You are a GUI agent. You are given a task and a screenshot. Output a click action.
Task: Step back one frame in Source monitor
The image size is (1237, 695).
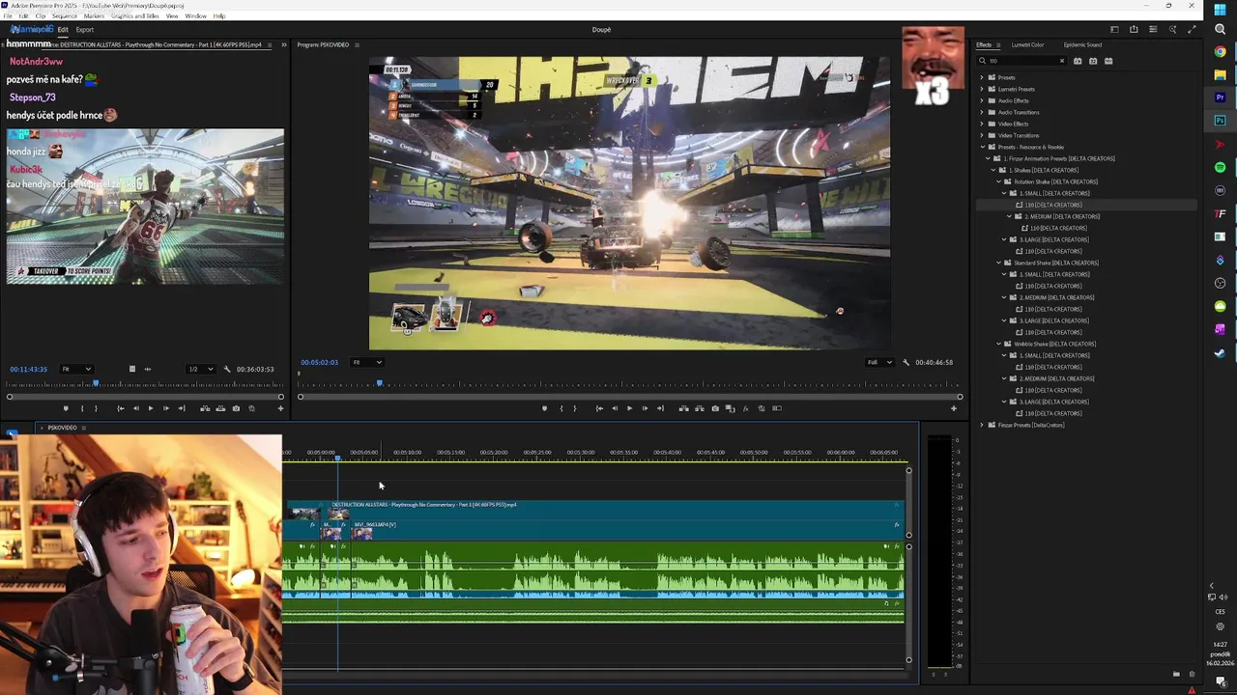click(x=136, y=408)
